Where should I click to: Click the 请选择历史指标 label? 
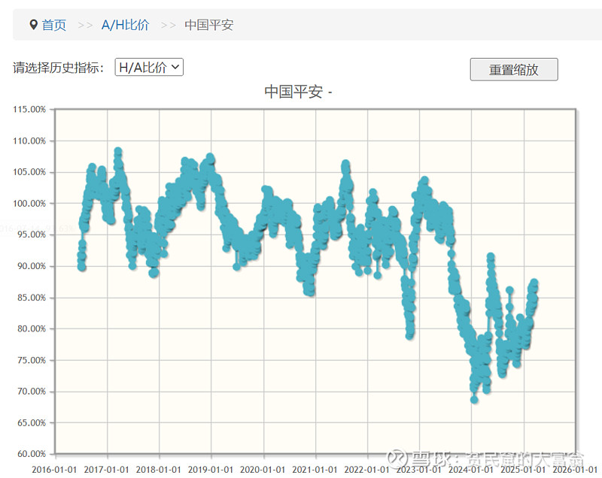coord(59,68)
